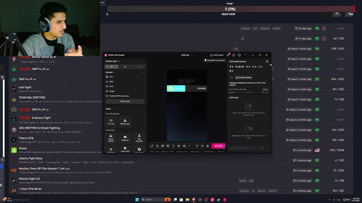The height and width of the screenshot is (203, 362).
Task: Open the General section three-dot menu
Action: pyautogui.click(x=143, y=72)
